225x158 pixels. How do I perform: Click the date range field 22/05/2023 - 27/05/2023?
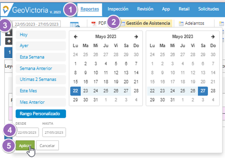click(37, 24)
